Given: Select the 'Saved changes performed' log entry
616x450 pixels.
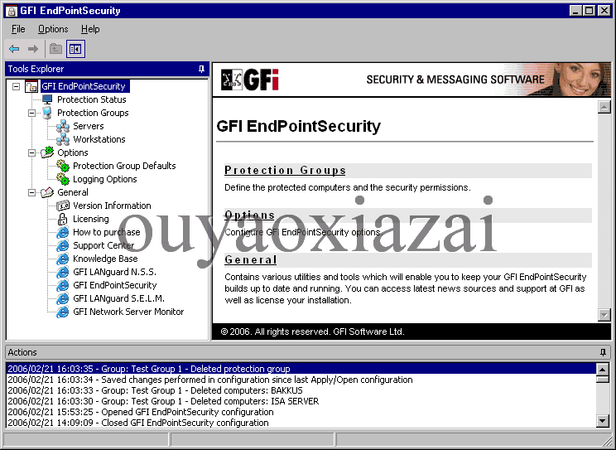Looking at the screenshot, I should [x=301, y=380].
